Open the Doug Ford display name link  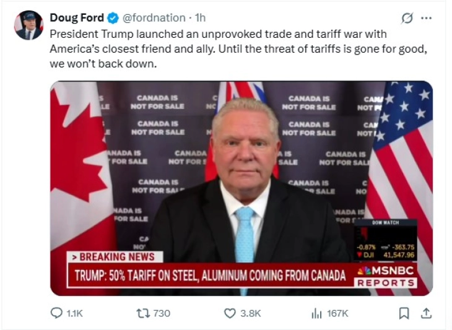point(76,18)
